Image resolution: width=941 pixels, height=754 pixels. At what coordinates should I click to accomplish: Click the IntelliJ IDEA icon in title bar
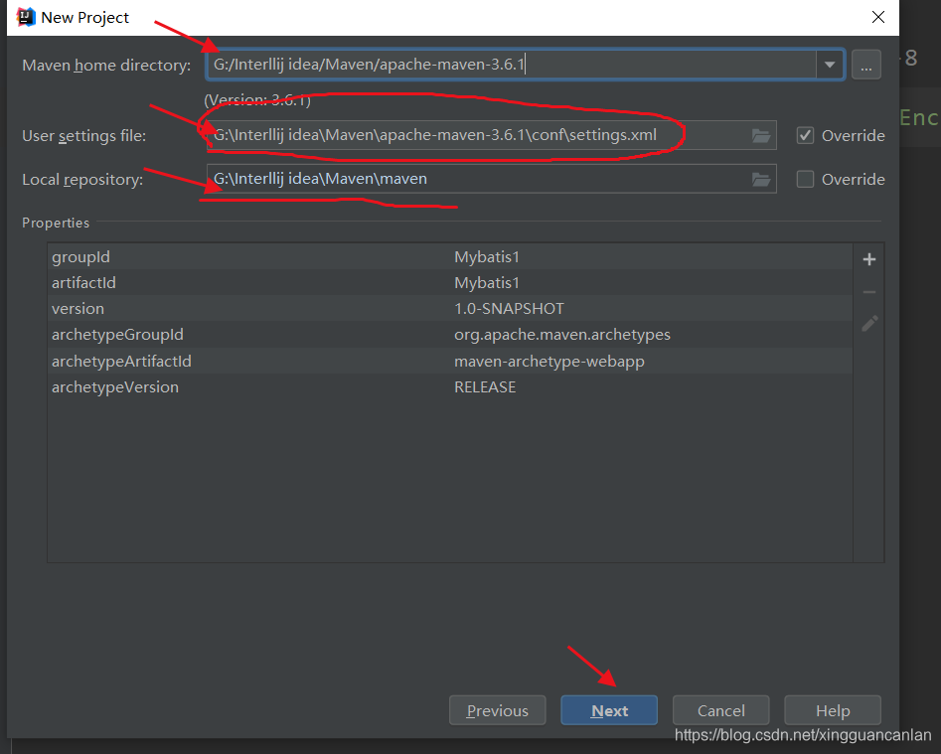point(25,18)
